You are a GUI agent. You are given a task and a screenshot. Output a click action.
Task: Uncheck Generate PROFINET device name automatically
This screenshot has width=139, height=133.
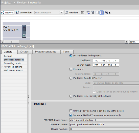pyautogui.click(x=71, y=115)
